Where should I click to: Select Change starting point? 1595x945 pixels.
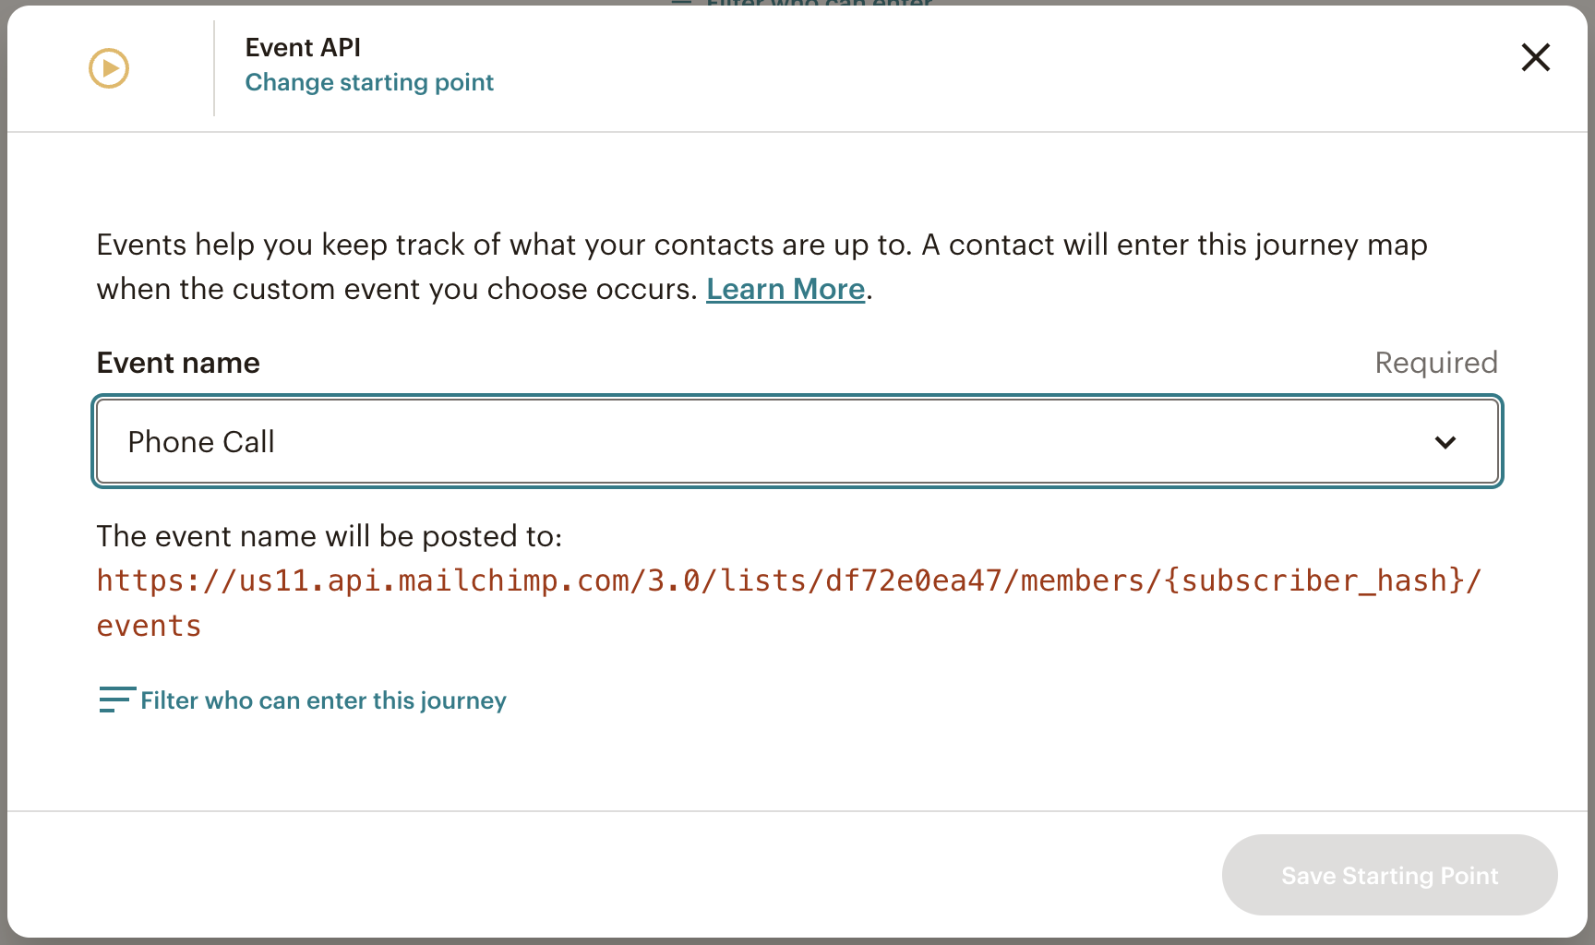pyautogui.click(x=369, y=82)
